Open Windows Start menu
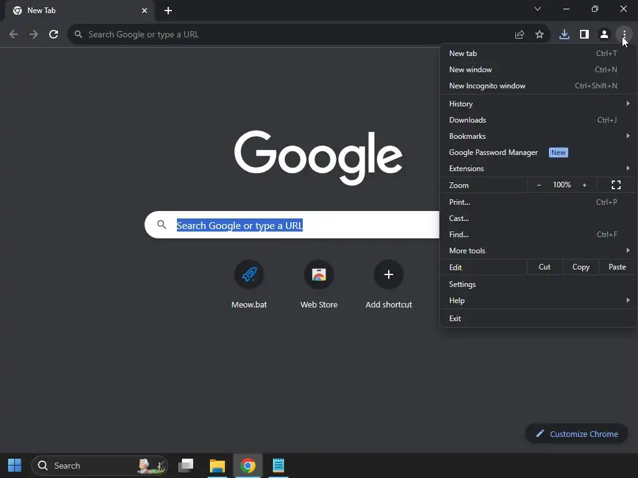The width and height of the screenshot is (638, 478). click(15, 466)
